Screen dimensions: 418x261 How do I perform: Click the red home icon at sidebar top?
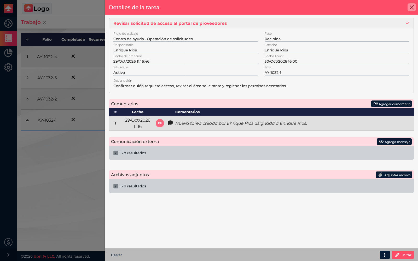8,8
